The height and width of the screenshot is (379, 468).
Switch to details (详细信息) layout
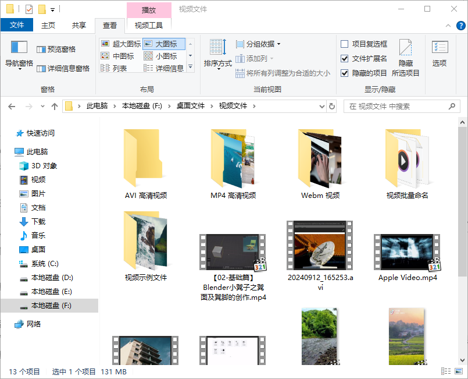point(163,68)
